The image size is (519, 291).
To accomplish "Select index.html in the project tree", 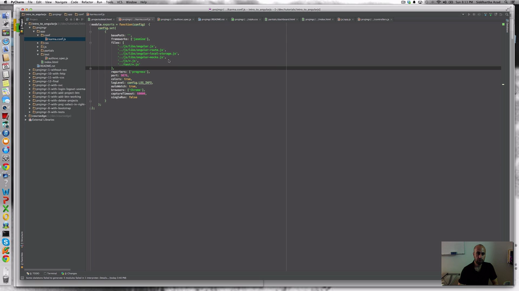I will [51, 62].
